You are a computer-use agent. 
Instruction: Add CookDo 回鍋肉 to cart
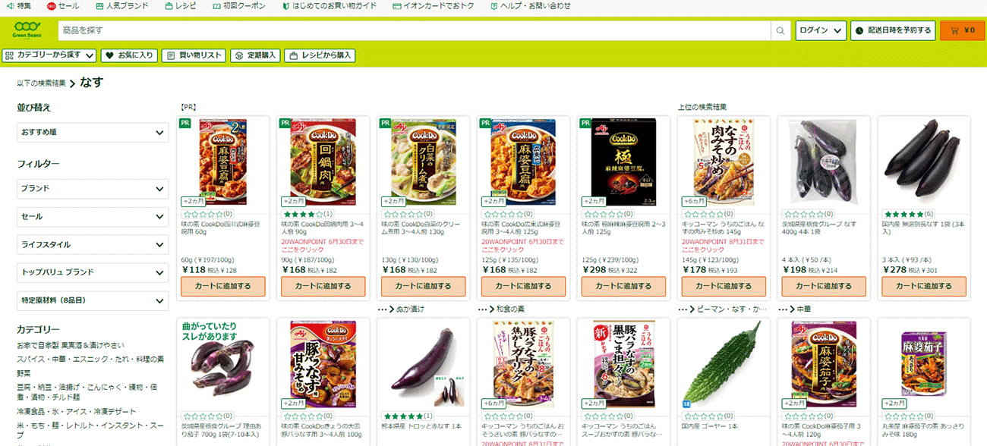coord(323,287)
